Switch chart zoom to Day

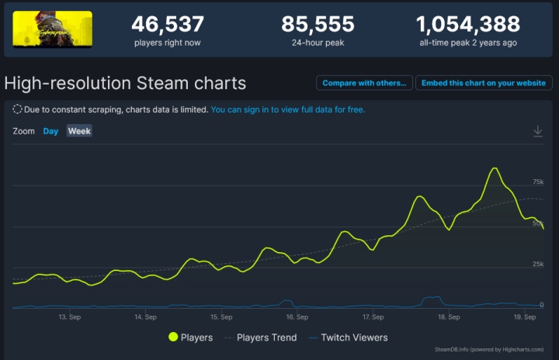(50, 131)
